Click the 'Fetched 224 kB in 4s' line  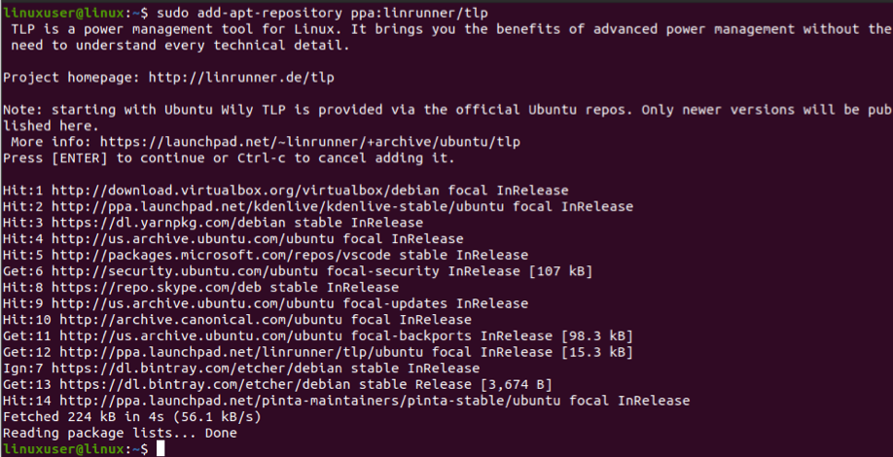pyautogui.click(x=132, y=417)
